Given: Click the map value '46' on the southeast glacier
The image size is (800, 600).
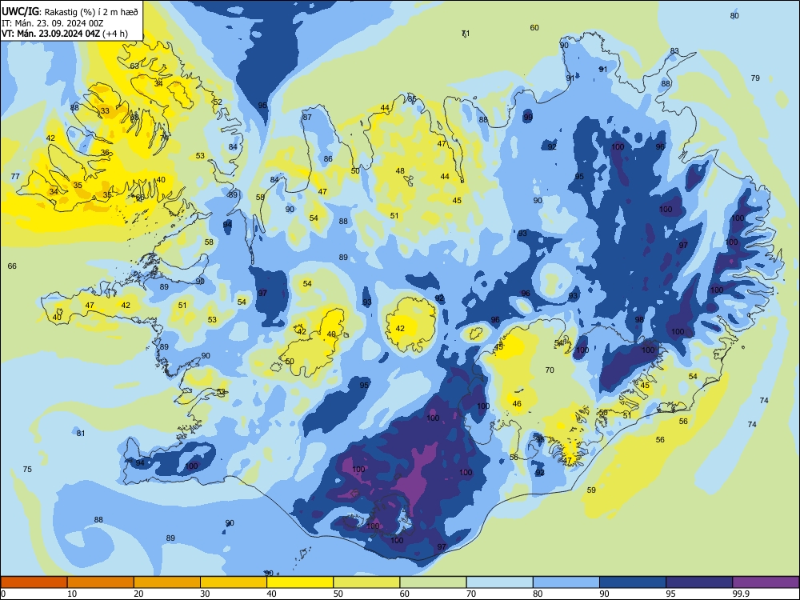Looking at the screenshot, I should click(x=517, y=403).
